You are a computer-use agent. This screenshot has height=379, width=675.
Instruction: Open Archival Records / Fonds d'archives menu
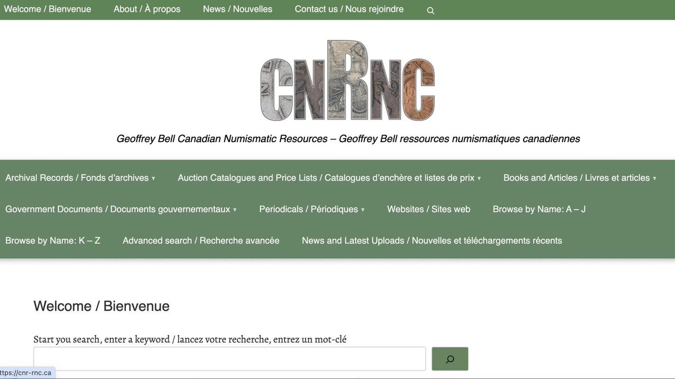77,177
